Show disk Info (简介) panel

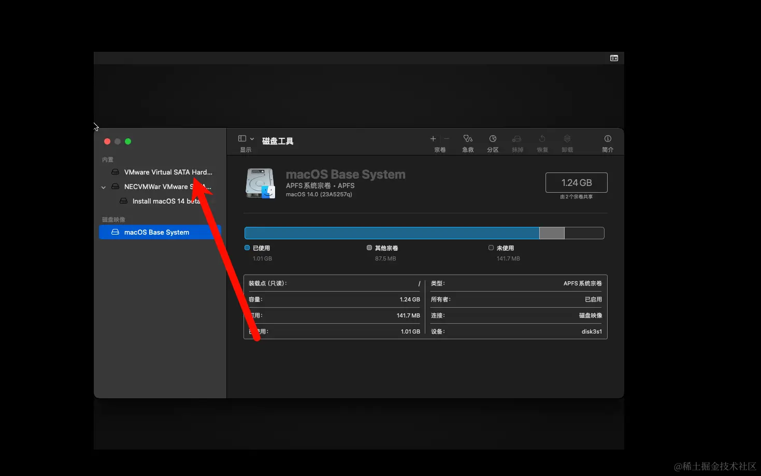[x=608, y=138]
